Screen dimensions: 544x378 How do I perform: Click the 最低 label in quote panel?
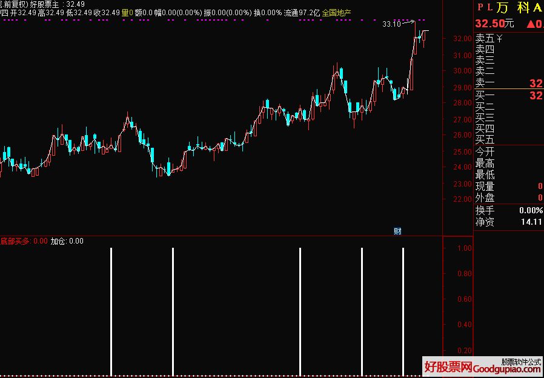(x=485, y=174)
